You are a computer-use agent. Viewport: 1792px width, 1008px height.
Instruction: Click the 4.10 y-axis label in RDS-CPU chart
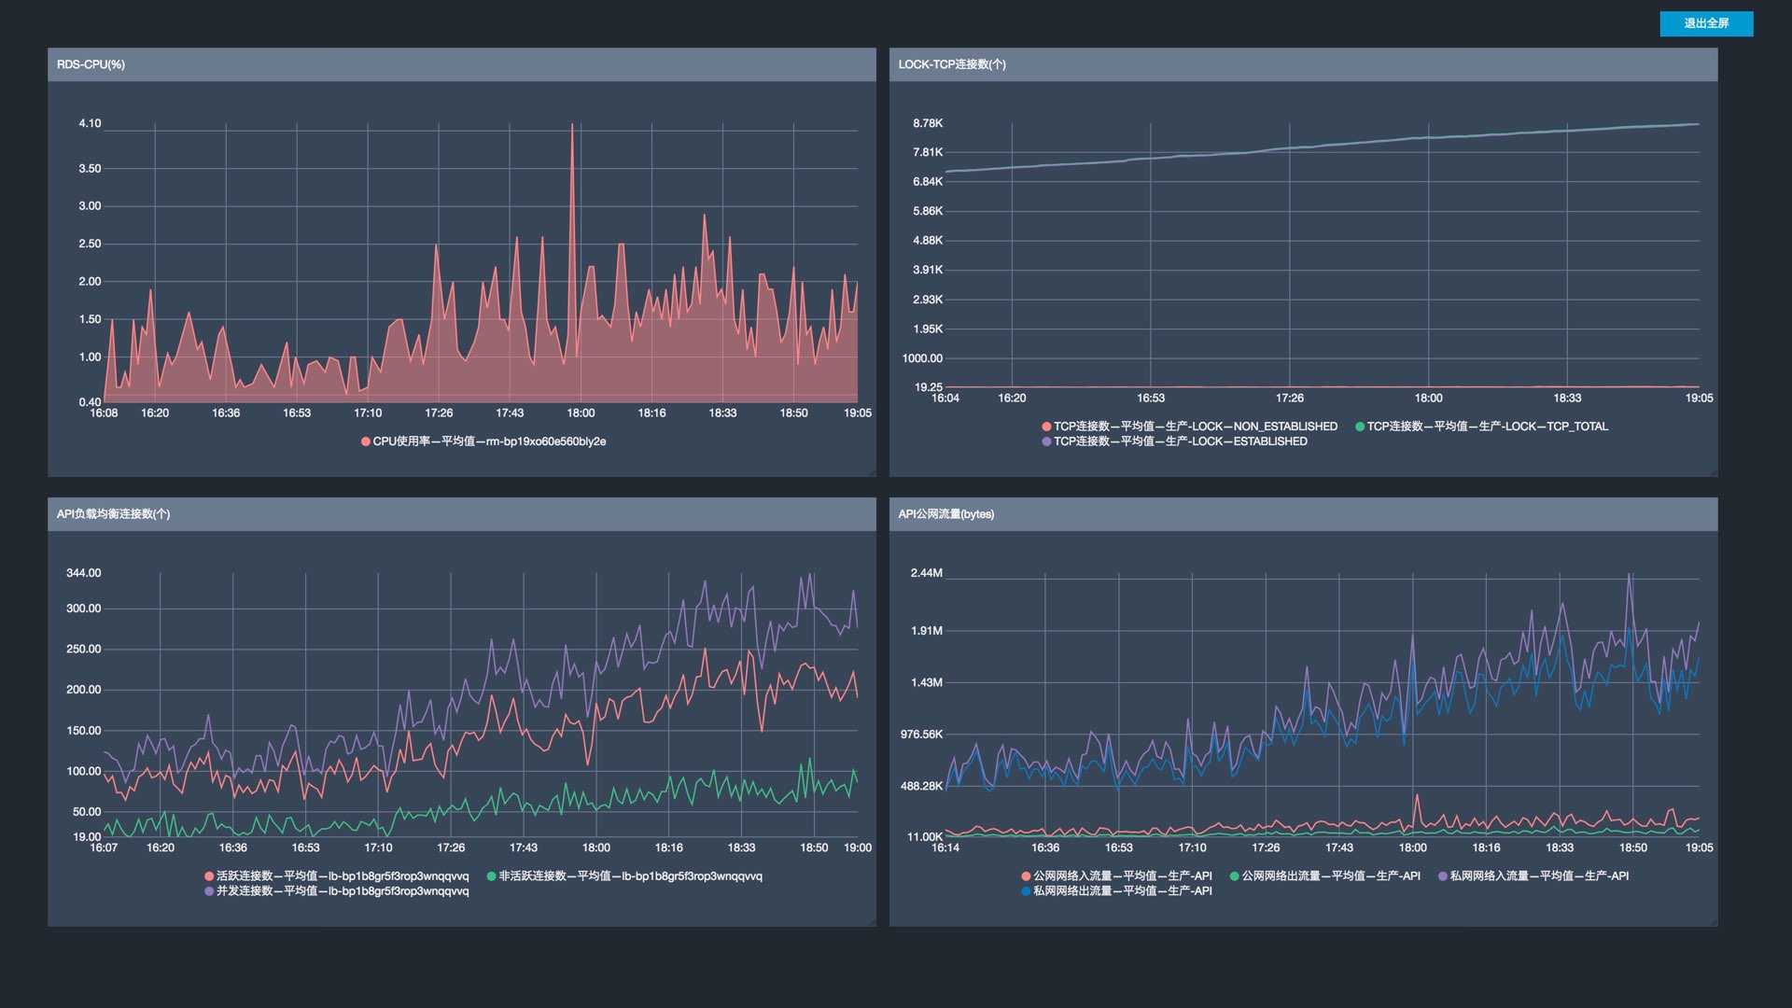tap(90, 123)
